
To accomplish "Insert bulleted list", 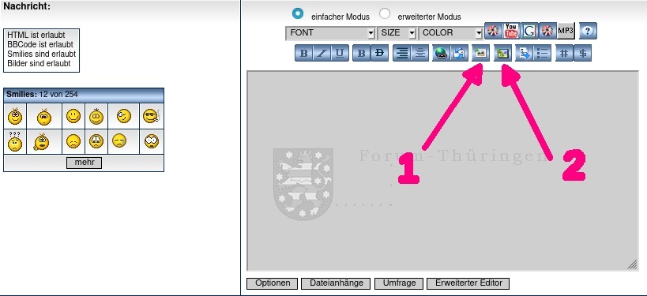I will point(543,53).
